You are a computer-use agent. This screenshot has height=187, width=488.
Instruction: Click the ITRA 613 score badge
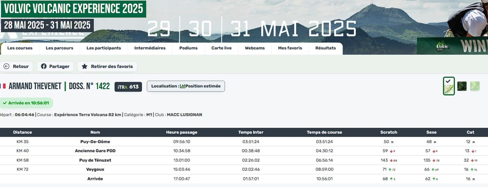pyautogui.click(x=128, y=86)
